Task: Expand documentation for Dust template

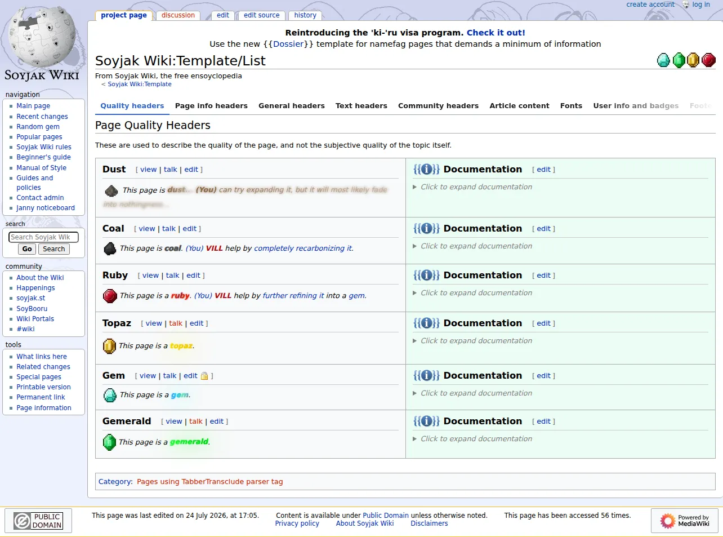Action: (x=472, y=187)
